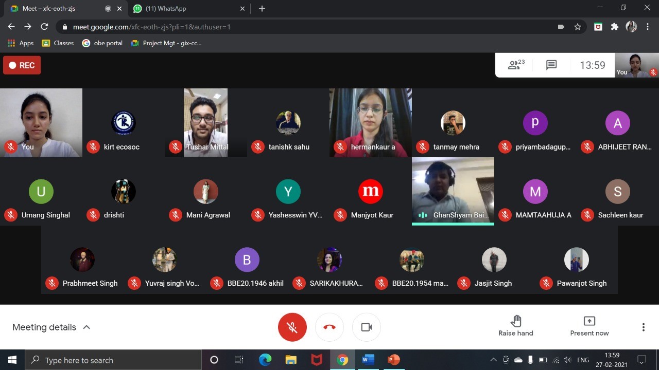Open the participants list icon

[516, 65]
